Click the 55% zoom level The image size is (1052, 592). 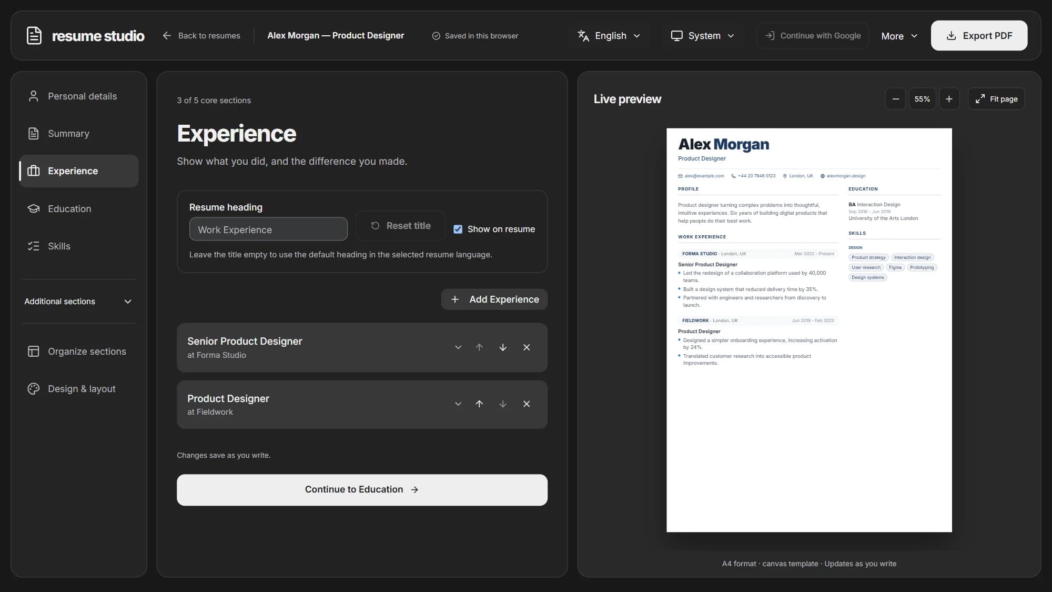tap(922, 99)
